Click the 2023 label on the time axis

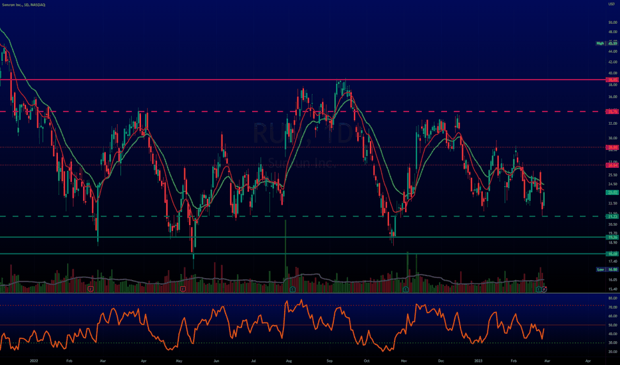478,360
